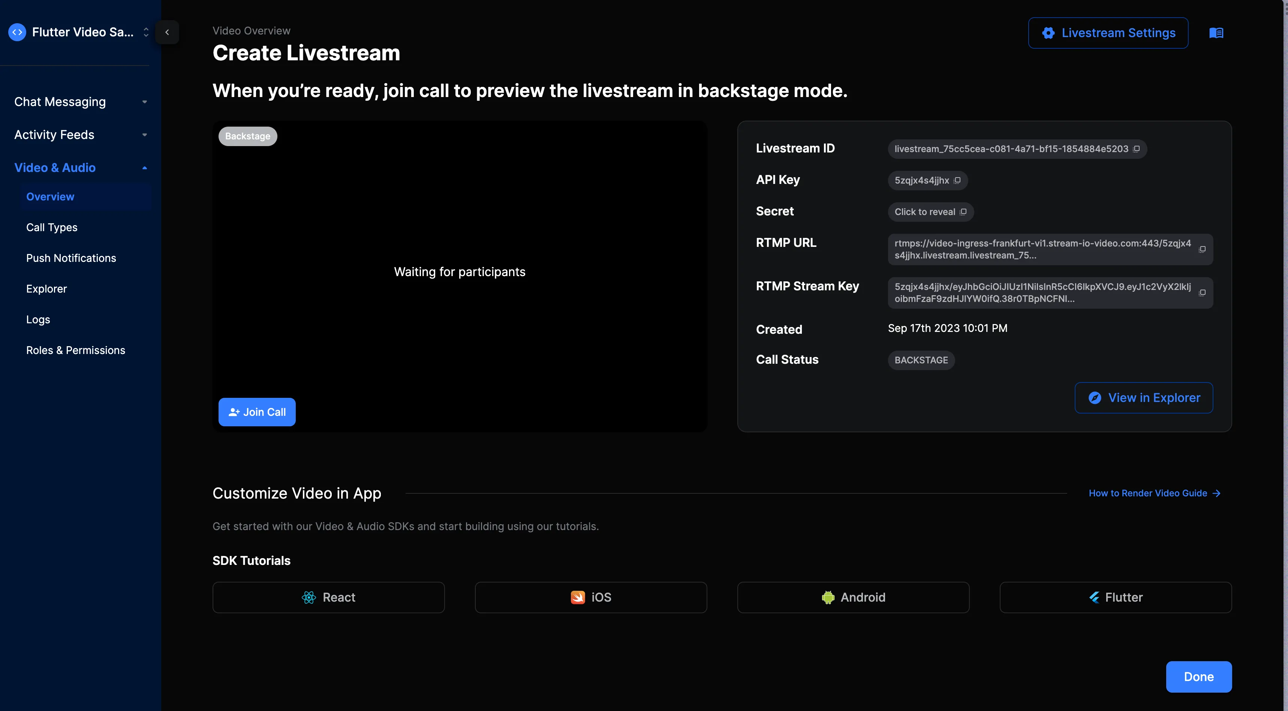Collapse the Video & Audio section
1288x711 pixels.
(81, 168)
